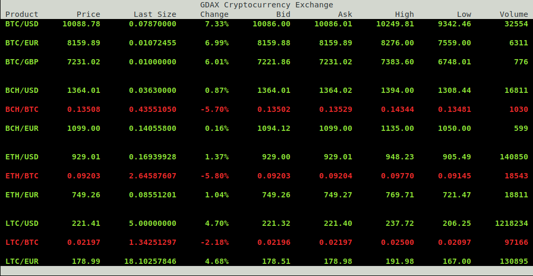Select the red BCH/BTC product label
Image resolution: width=533 pixels, height=276 pixels.
point(22,109)
